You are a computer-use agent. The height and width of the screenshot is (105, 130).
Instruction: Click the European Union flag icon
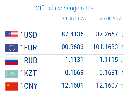[x=12, y=48]
